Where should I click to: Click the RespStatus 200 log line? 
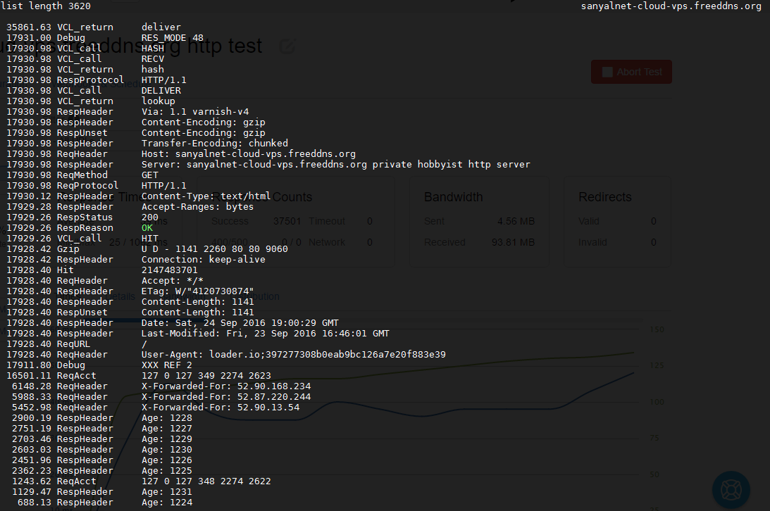(x=150, y=217)
